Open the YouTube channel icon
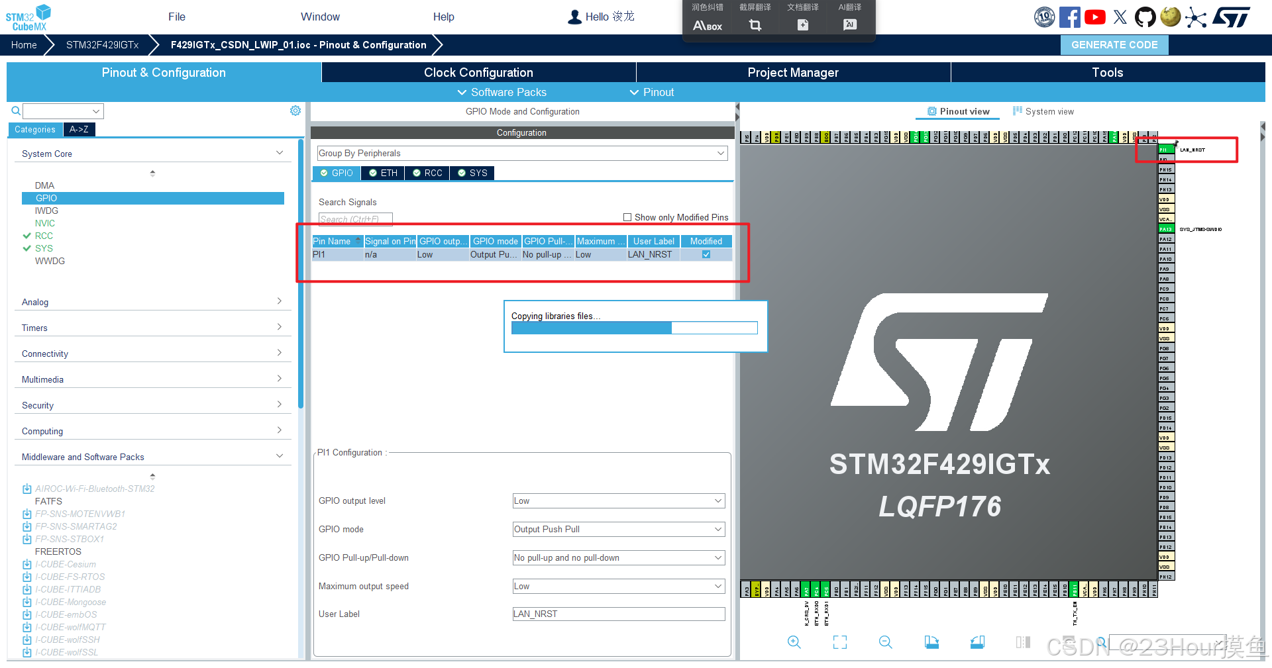The image size is (1272, 668). tap(1094, 17)
